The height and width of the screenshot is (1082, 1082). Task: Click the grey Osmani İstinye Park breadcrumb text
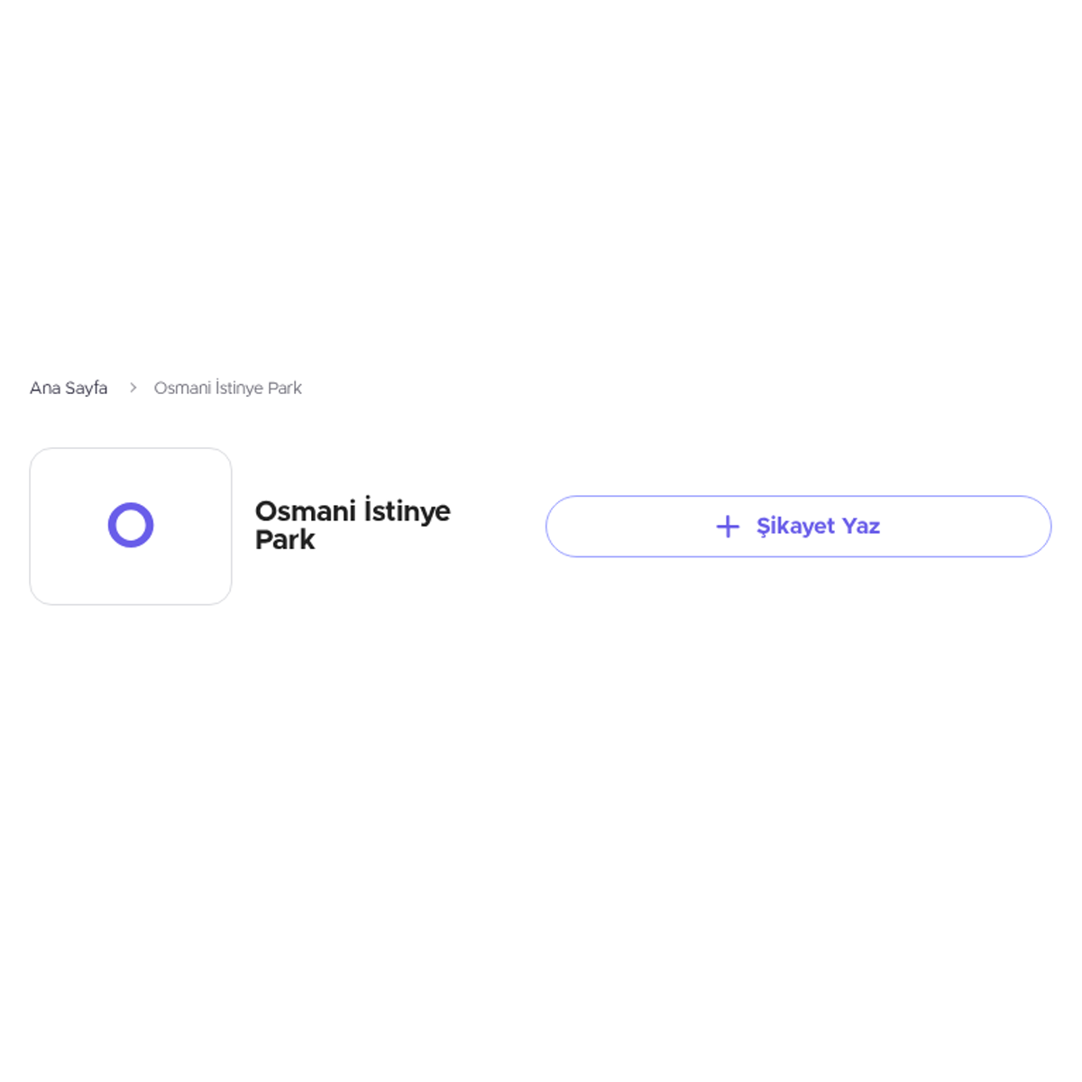227,388
